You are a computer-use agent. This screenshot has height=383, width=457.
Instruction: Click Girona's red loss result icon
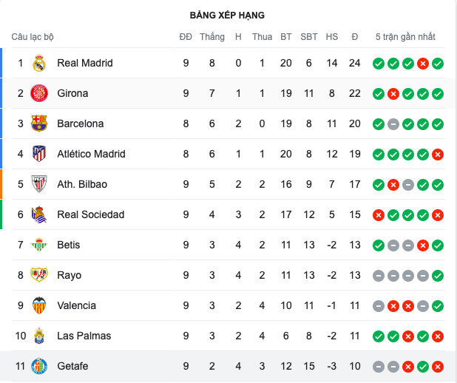tap(393, 94)
